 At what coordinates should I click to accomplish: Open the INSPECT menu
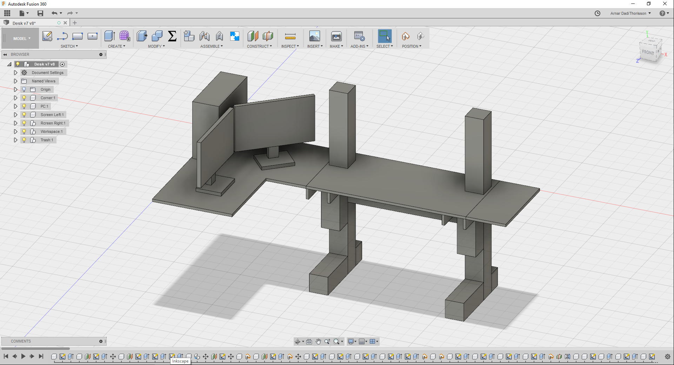pos(290,46)
